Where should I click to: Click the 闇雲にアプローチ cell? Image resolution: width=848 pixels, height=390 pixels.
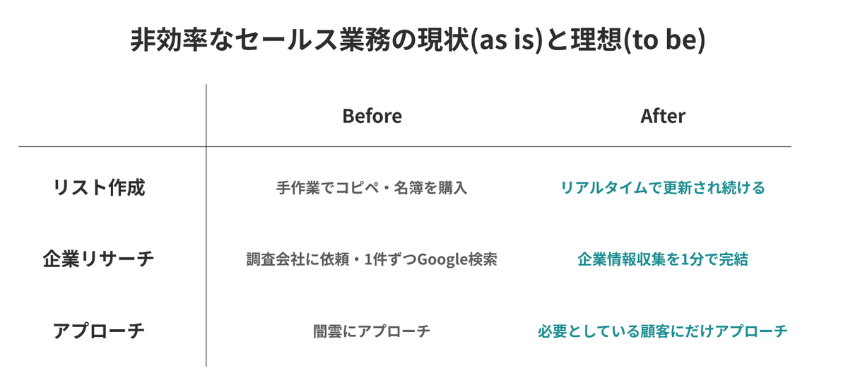pos(372,331)
